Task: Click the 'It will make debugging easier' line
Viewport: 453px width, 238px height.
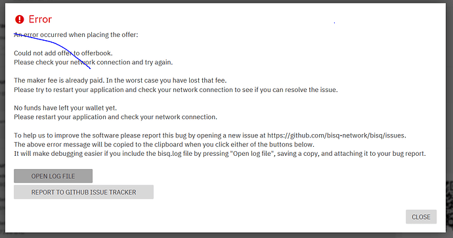Action: [x=220, y=154]
